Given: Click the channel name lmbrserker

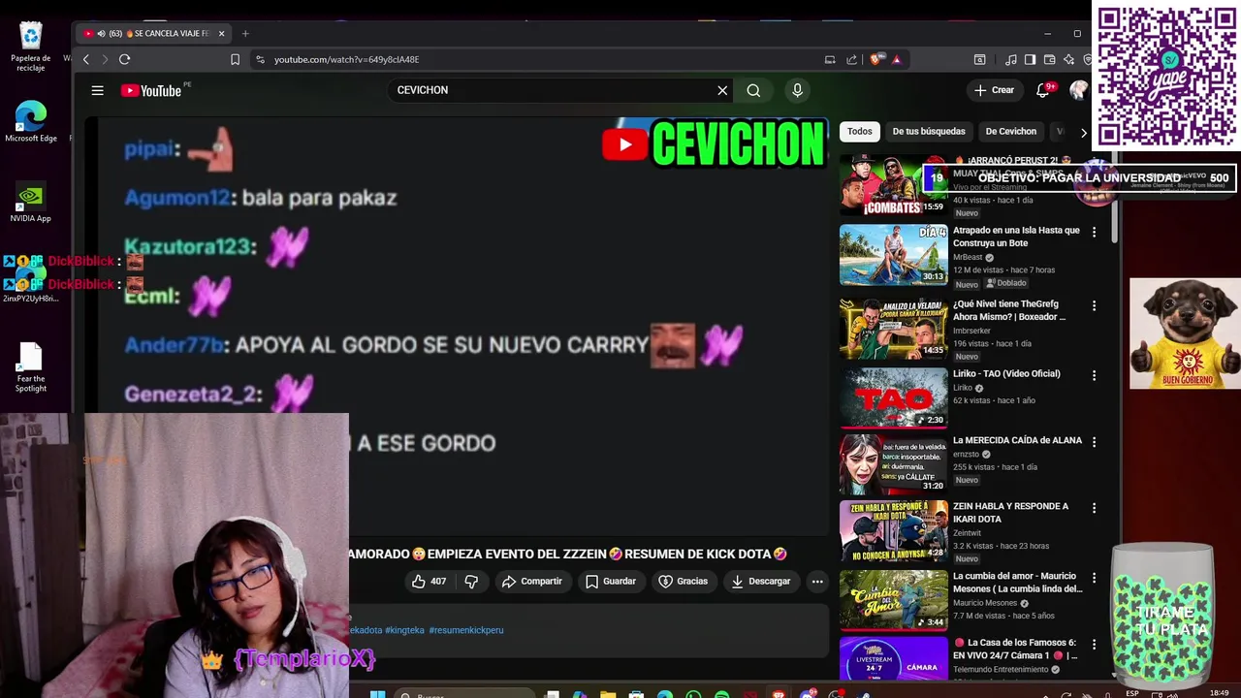Looking at the screenshot, I should pyautogui.click(x=971, y=331).
